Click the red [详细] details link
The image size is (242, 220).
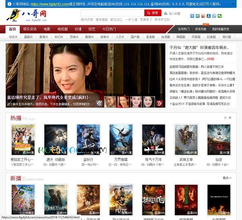click(210, 59)
